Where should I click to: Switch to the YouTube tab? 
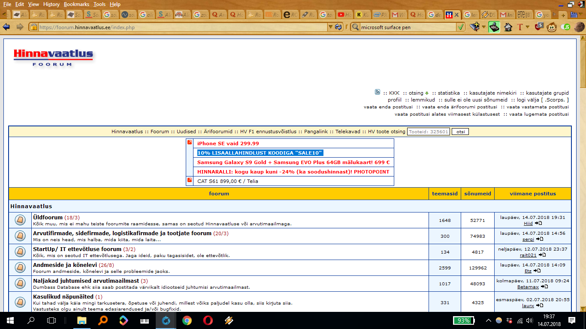(x=344, y=15)
